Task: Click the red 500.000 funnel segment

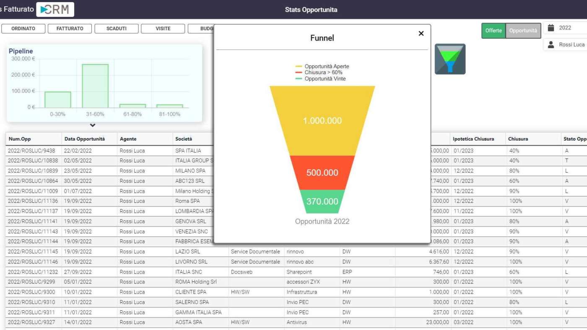Action: click(x=322, y=173)
